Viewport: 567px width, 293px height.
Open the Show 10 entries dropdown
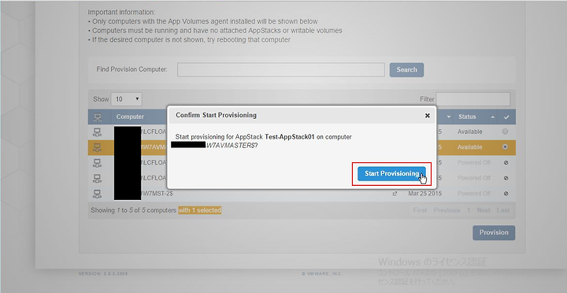[126, 99]
